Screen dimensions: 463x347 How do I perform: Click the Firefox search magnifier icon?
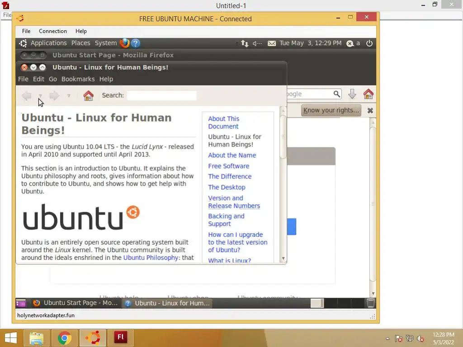(336, 94)
